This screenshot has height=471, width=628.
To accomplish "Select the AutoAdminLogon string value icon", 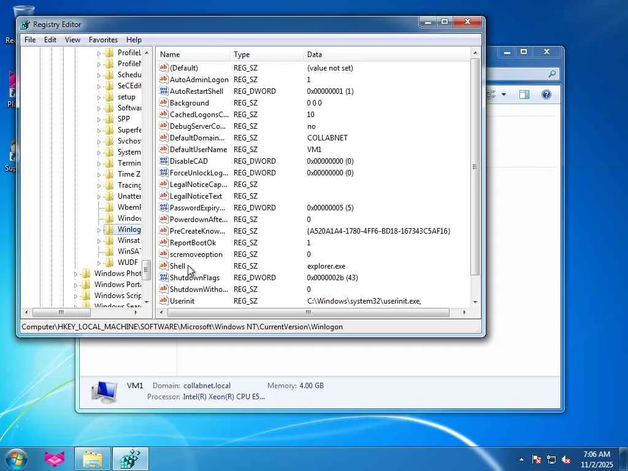I will click(163, 79).
